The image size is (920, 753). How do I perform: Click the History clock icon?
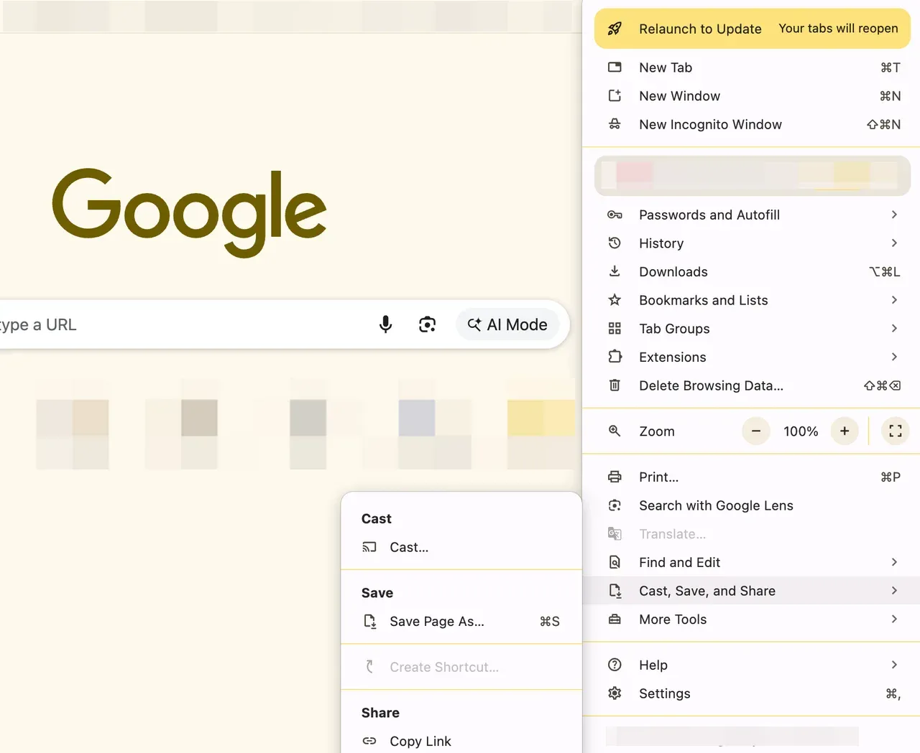coord(615,243)
